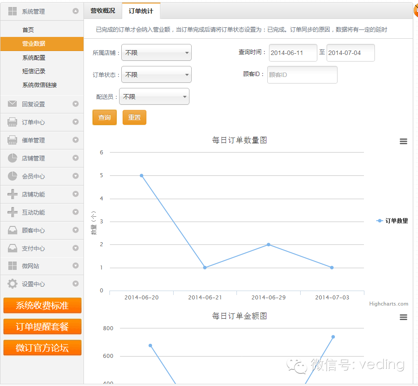Expand the 催单管理 section arrow
418x386 pixels.
pyautogui.click(x=76, y=140)
